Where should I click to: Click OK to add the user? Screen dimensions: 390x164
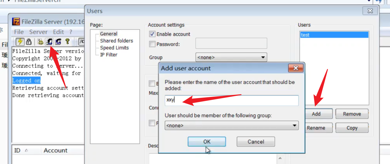(x=207, y=142)
